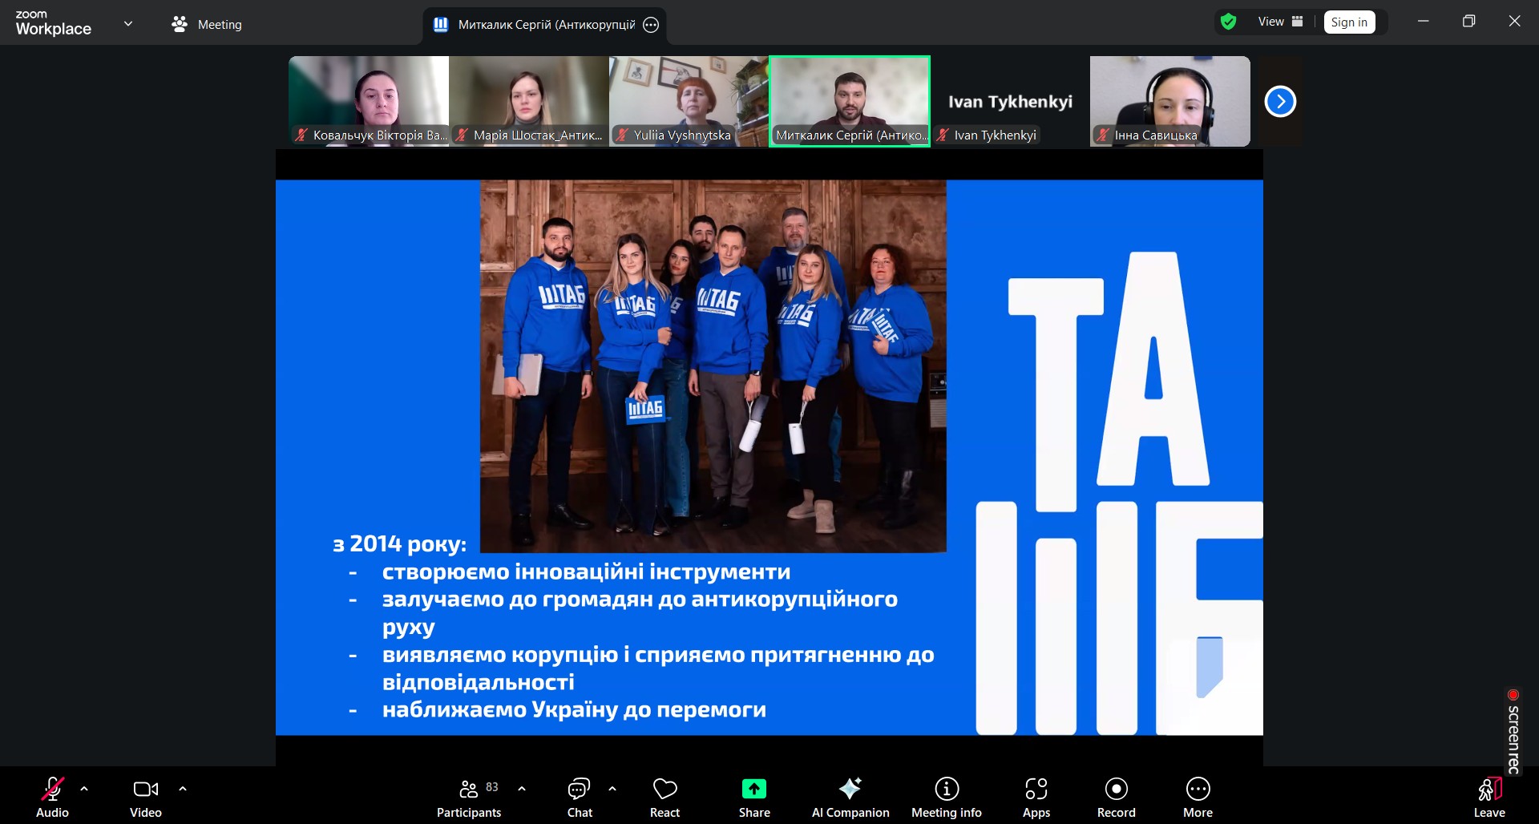The width and height of the screenshot is (1539, 824).
Task: Open the Apps panel
Action: (1036, 797)
